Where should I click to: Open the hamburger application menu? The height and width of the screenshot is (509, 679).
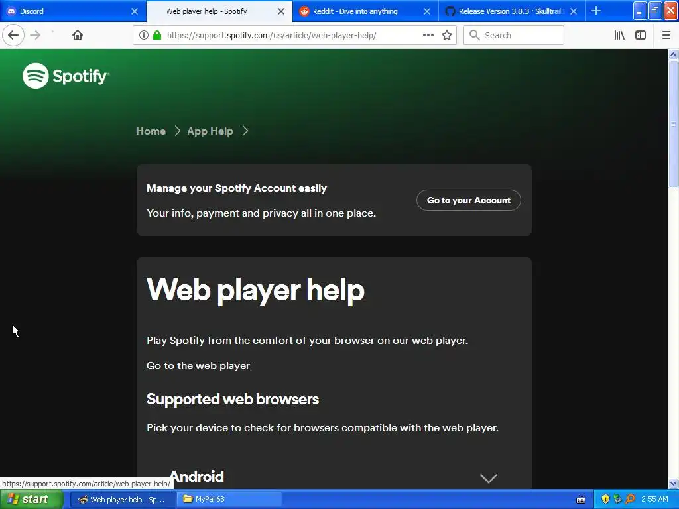pyautogui.click(x=666, y=36)
